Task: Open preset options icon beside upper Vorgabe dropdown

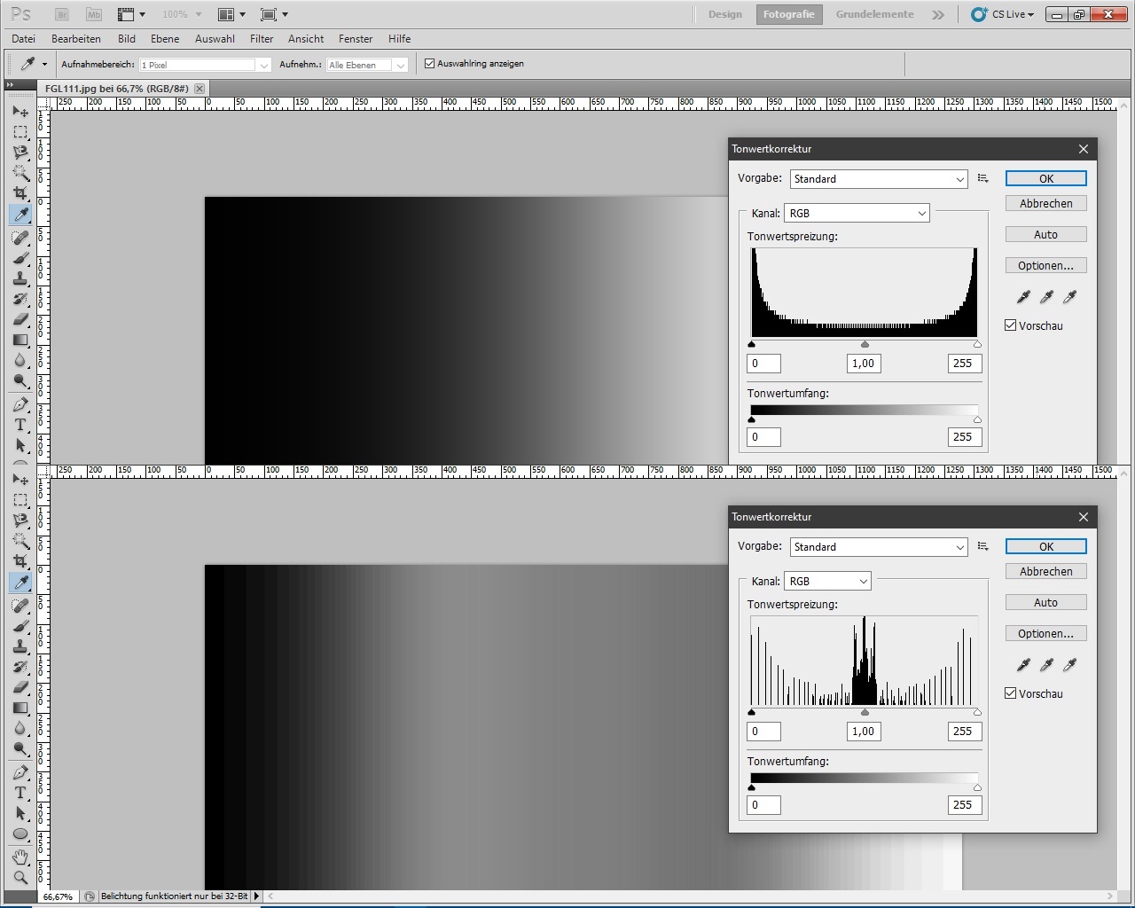Action: pyautogui.click(x=982, y=178)
